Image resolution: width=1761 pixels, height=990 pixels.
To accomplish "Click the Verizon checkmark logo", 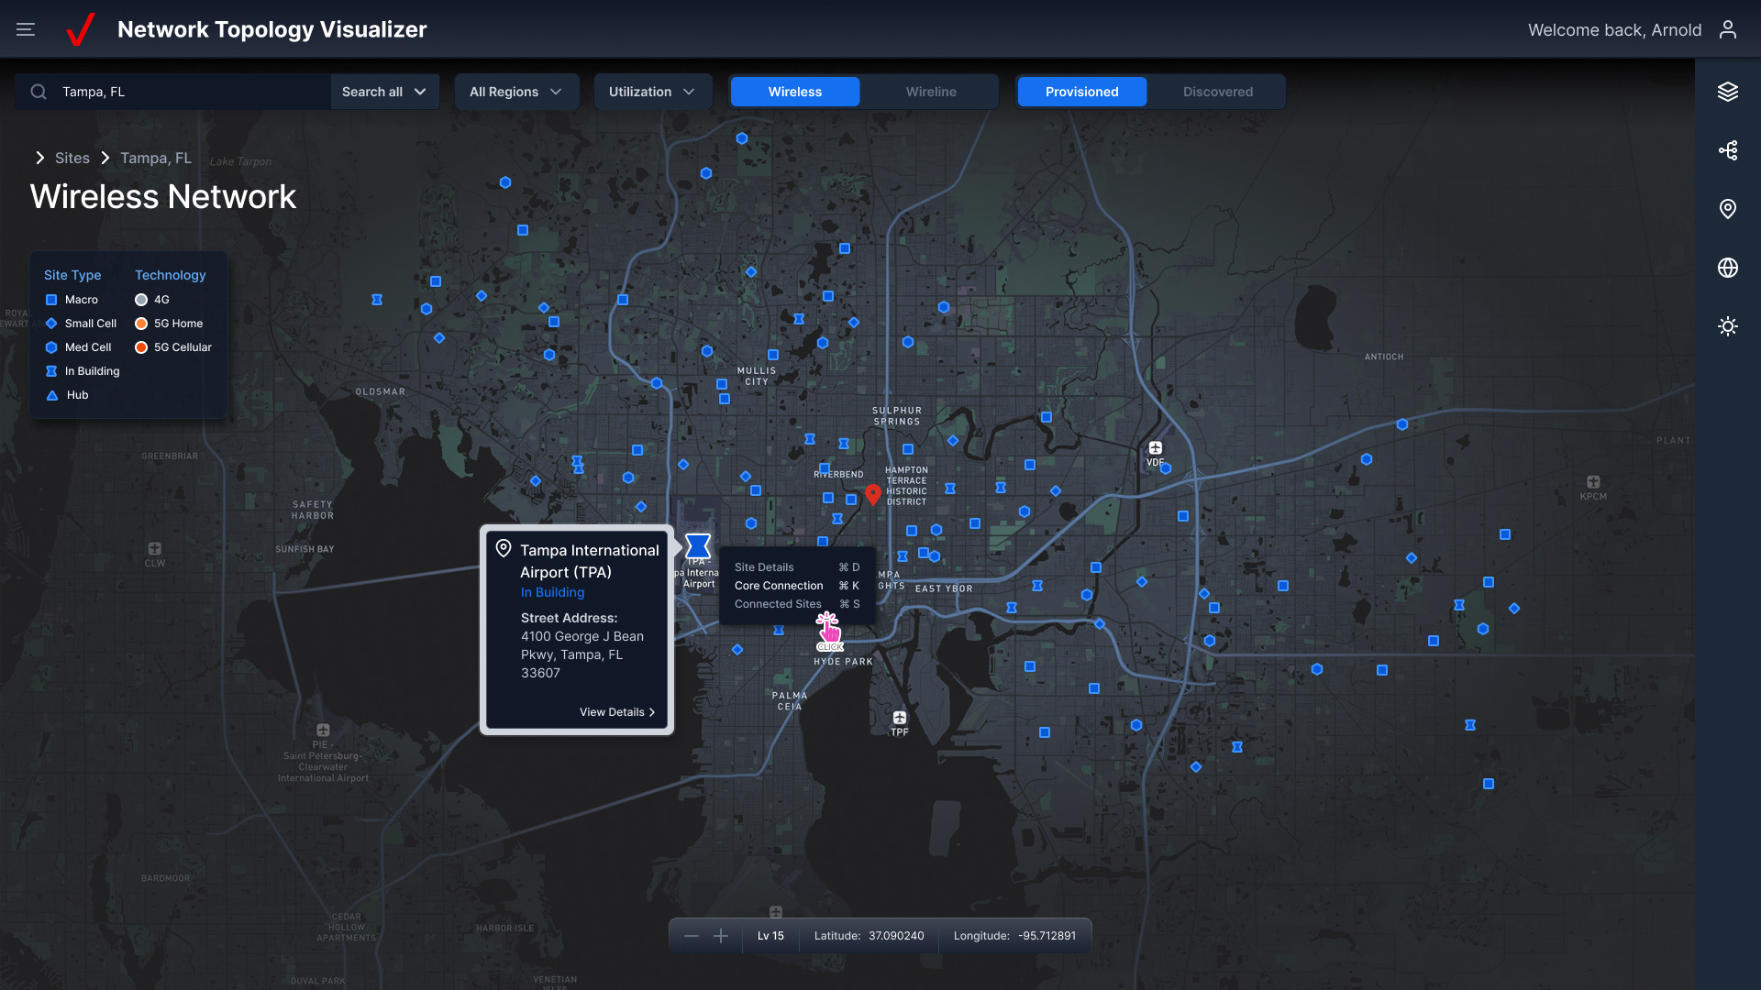I will pyautogui.click(x=81, y=29).
